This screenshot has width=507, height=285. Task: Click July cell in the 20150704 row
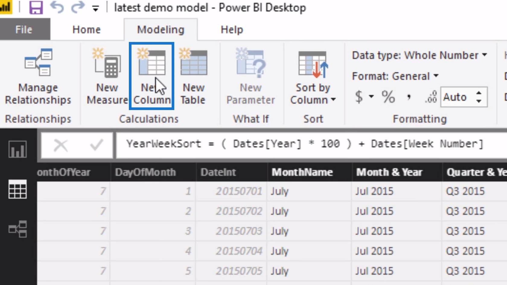point(309,251)
